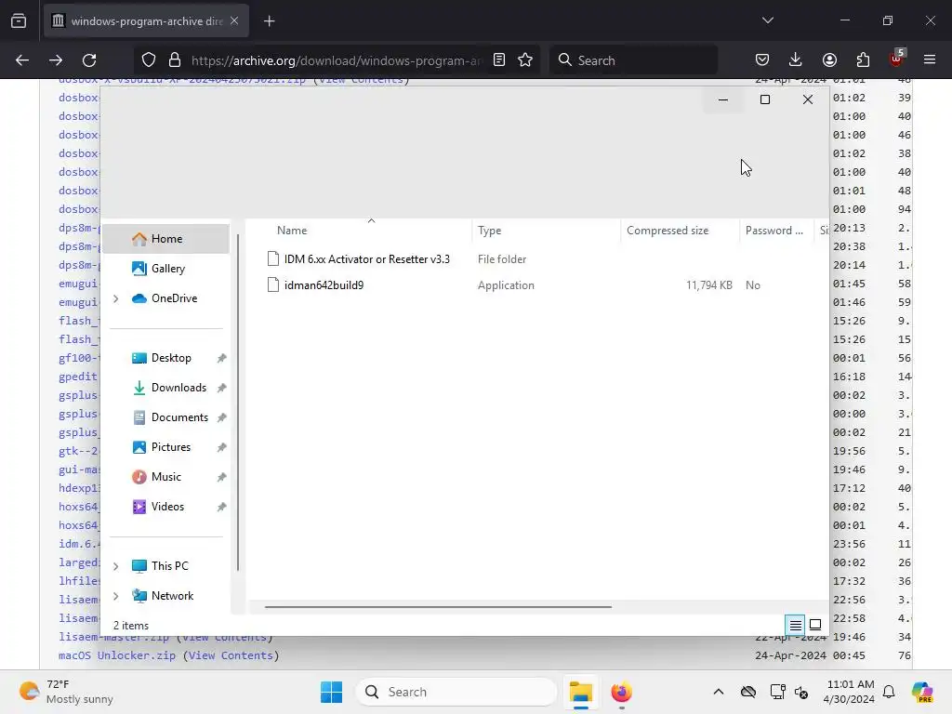Open OneDrive in navigation pane
The image size is (952, 714).
(x=165, y=298)
